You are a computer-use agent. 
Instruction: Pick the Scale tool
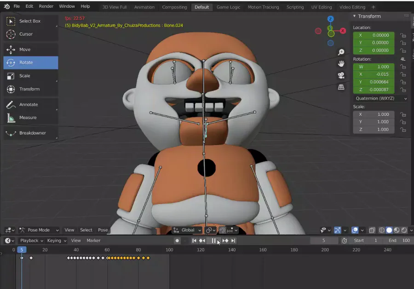click(x=31, y=76)
